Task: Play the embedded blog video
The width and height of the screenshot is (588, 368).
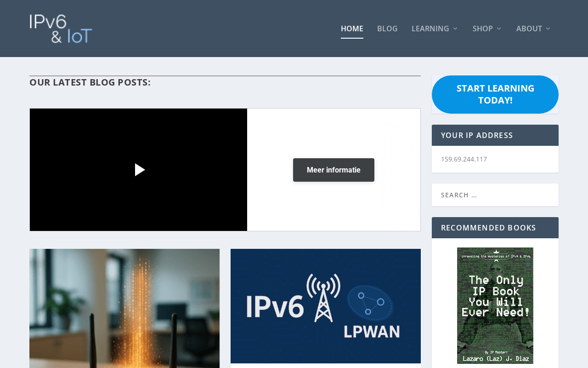Action: click(140, 170)
